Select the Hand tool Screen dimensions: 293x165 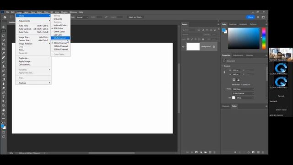click(x=4, y=110)
